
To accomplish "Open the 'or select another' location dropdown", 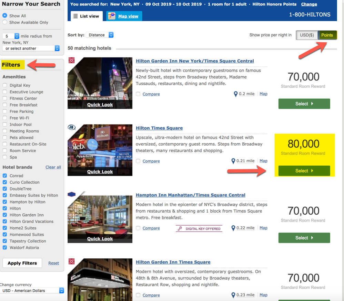I will coord(31,48).
